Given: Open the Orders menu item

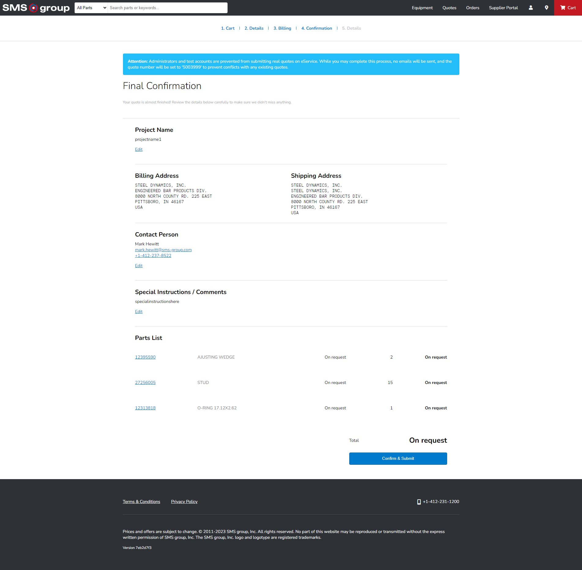Looking at the screenshot, I should (x=473, y=8).
